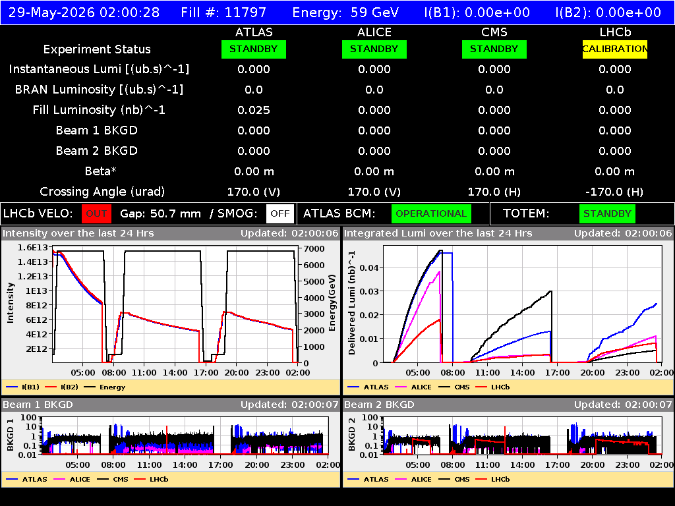Click the Delivered Lumi (nb)^-1 axis label
The width and height of the screenshot is (675, 506).
point(352,303)
